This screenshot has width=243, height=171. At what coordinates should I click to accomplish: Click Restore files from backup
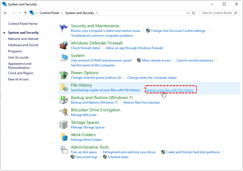pos(142,102)
